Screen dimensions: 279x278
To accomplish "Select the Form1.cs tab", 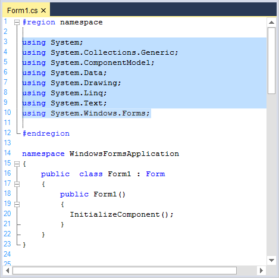I will coord(26,10).
